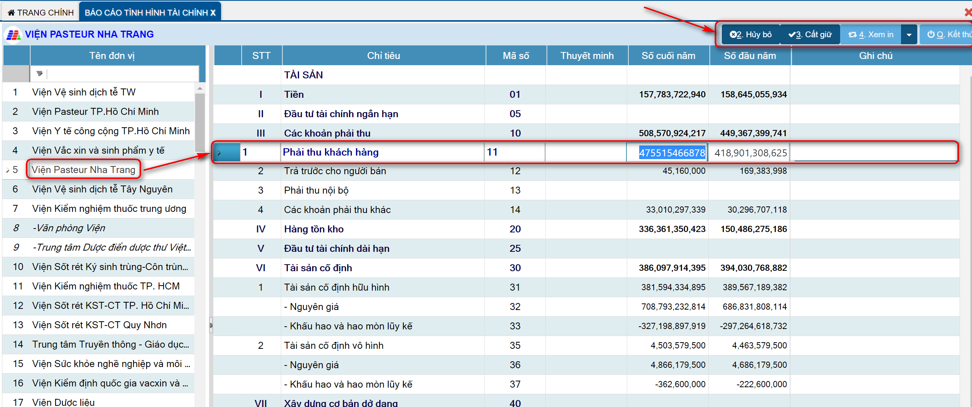This screenshot has width=972, height=407.
Task: Click the unit name filter input field
Action: [x=122, y=73]
